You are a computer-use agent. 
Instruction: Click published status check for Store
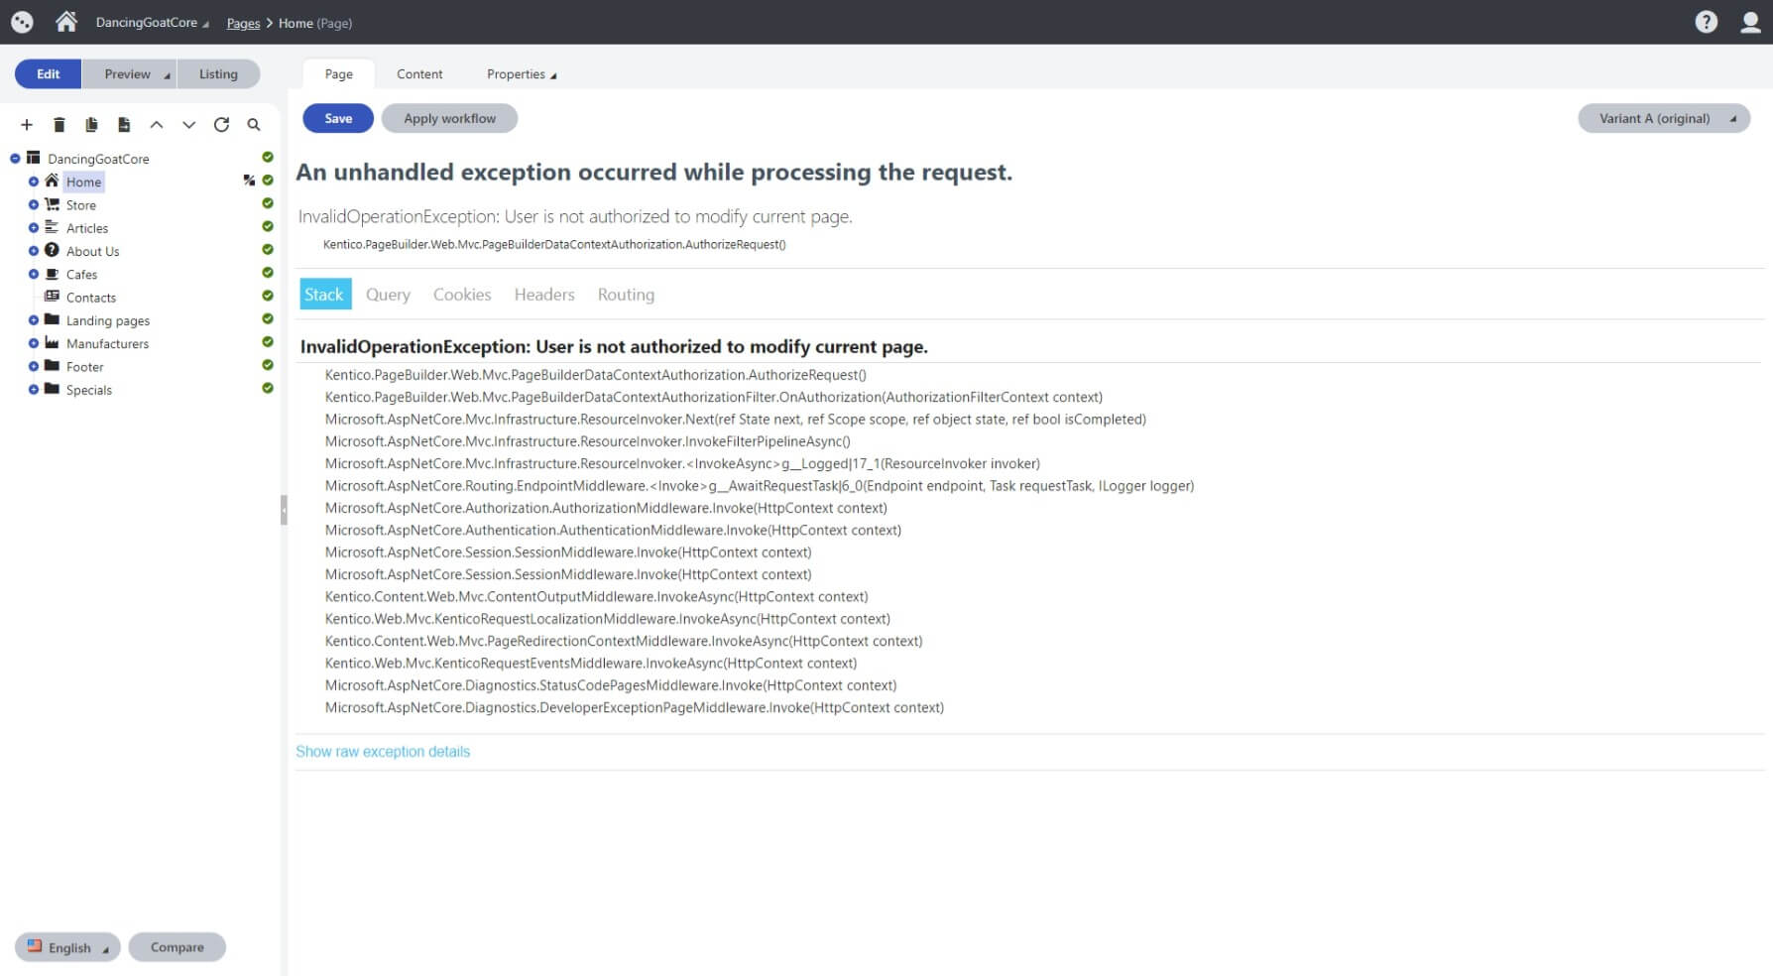(268, 203)
